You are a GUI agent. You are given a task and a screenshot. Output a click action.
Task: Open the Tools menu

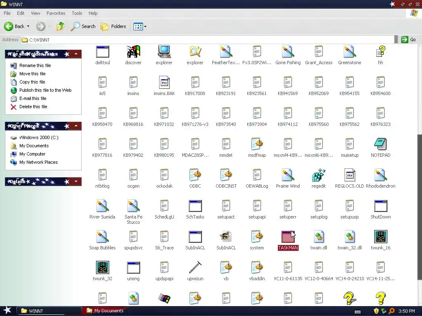77,13
